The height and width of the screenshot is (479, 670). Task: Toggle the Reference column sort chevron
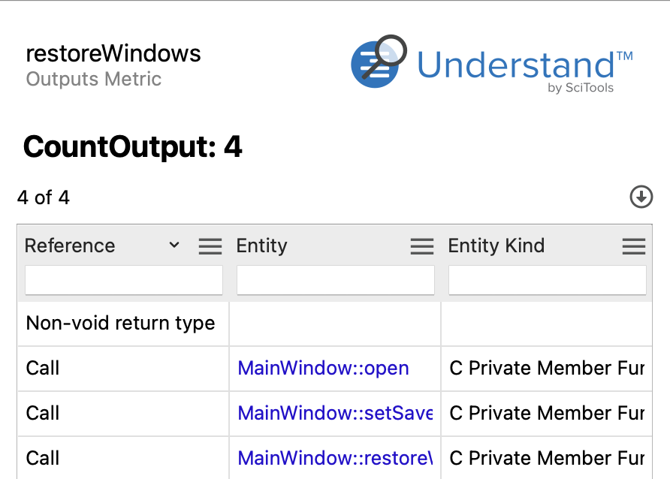174,245
